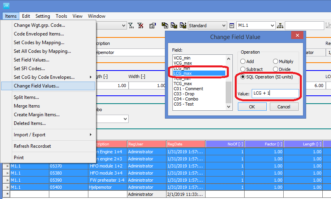Choose Set Codes by Mapping... entry
This screenshot has width=331, height=199.
point(48,43)
